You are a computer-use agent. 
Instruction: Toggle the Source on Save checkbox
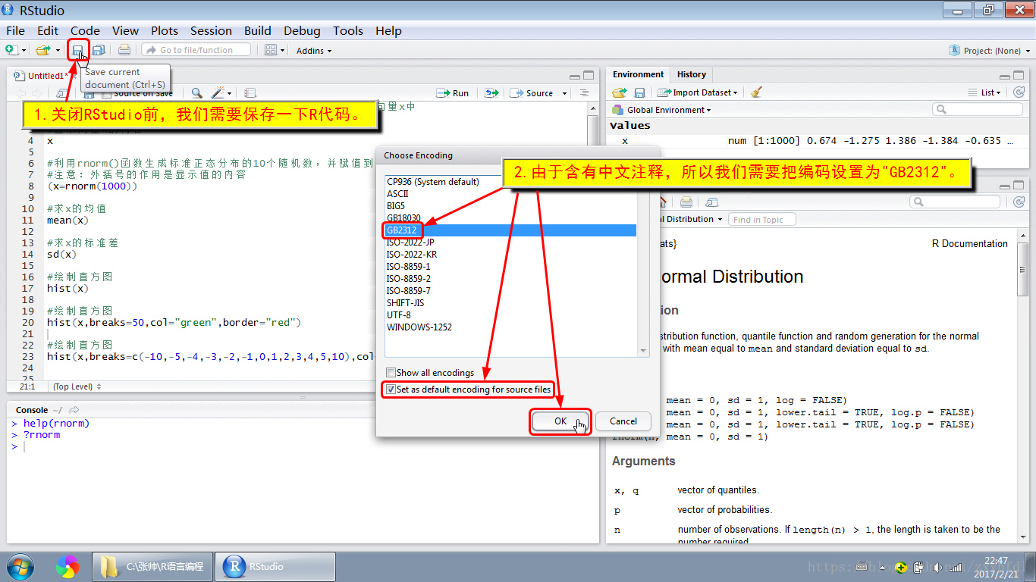coord(106,93)
